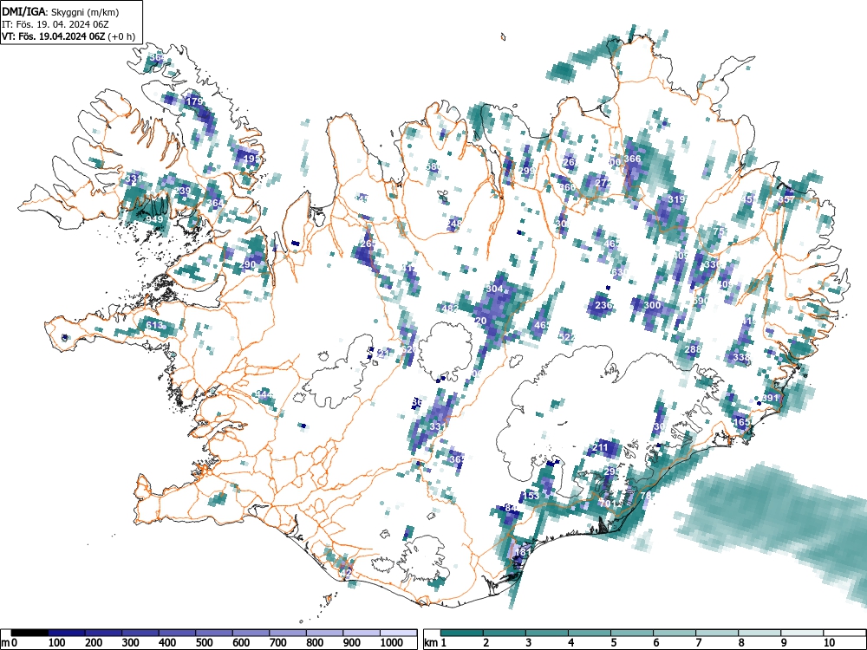Click the legend color between 9 and 10 km
867x650 pixels.
coord(803,633)
